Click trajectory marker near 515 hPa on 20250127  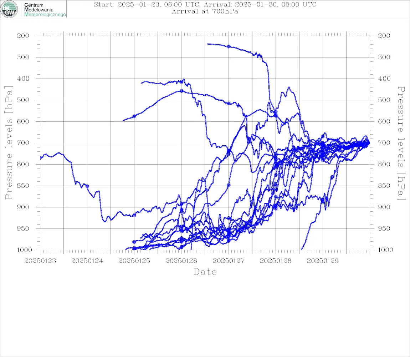coord(229,104)
